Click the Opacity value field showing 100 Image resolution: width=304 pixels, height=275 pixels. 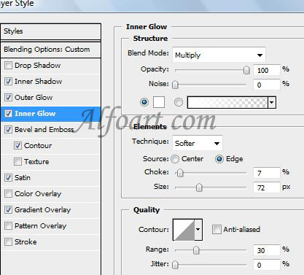(267, 70)
